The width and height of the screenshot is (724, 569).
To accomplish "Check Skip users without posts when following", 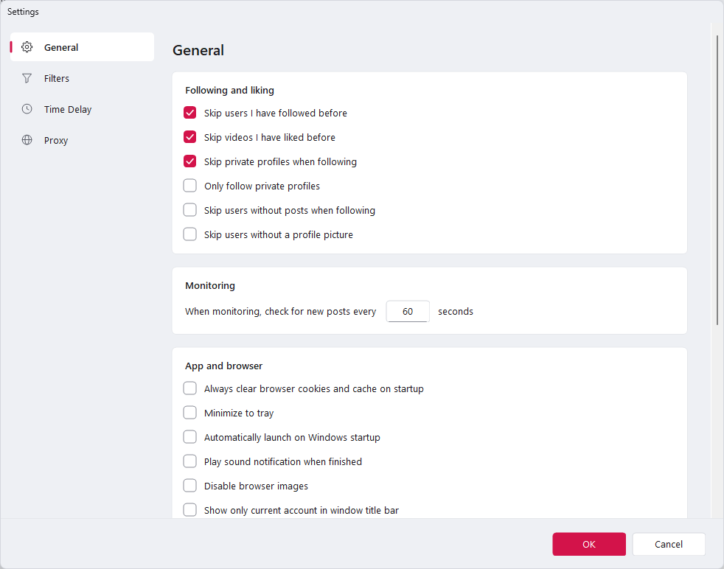I will (x=189, y=210).
